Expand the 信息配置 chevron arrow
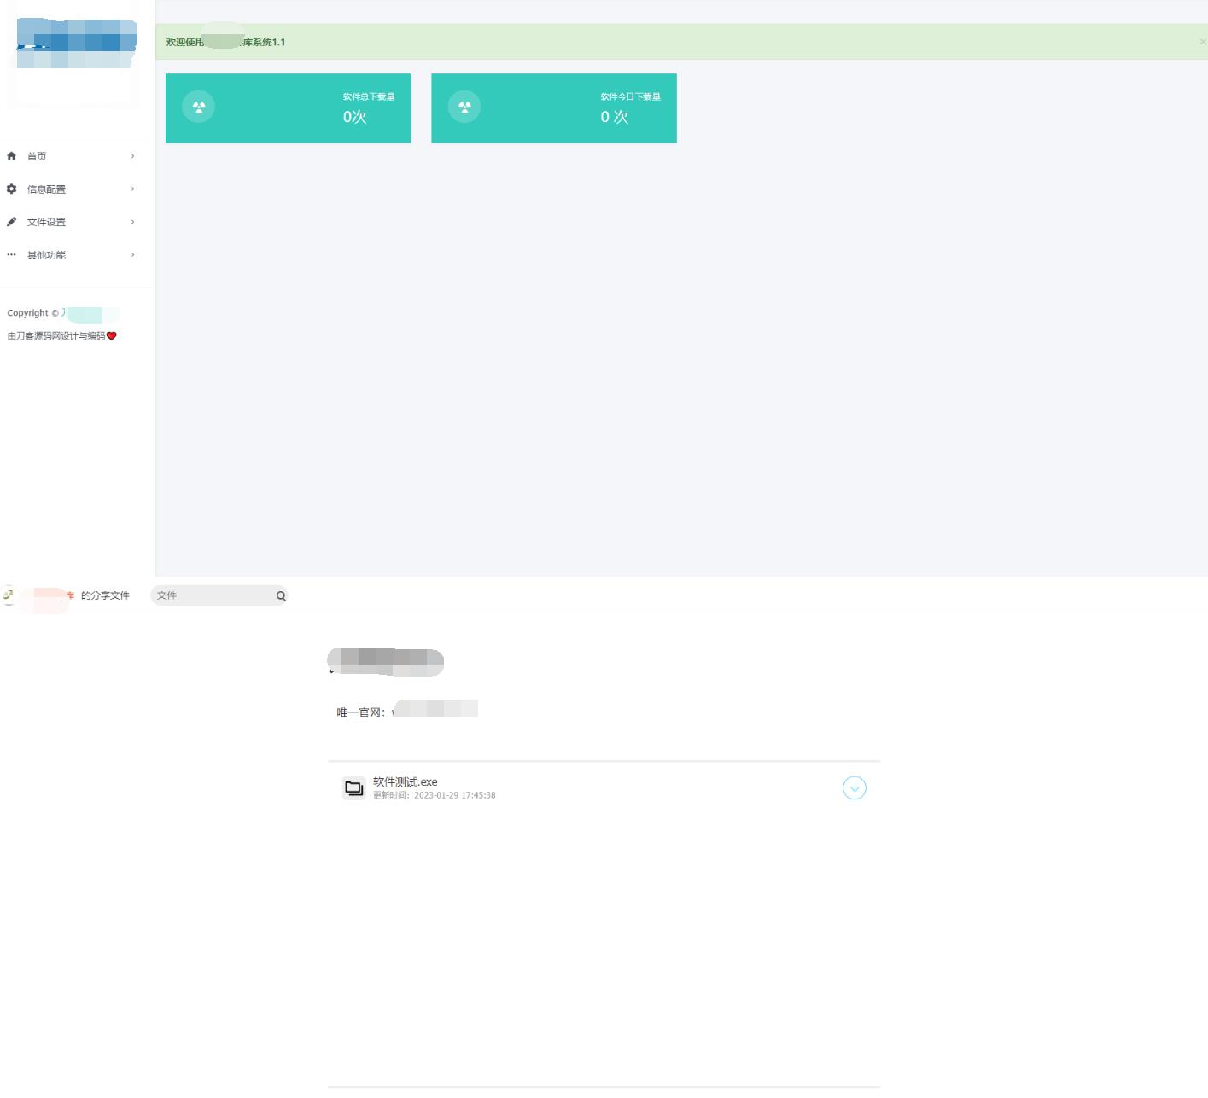The image size is (1208, 1098). coord(132,189)
